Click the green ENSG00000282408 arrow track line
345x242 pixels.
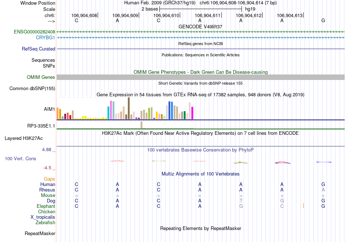click(200, 32)
